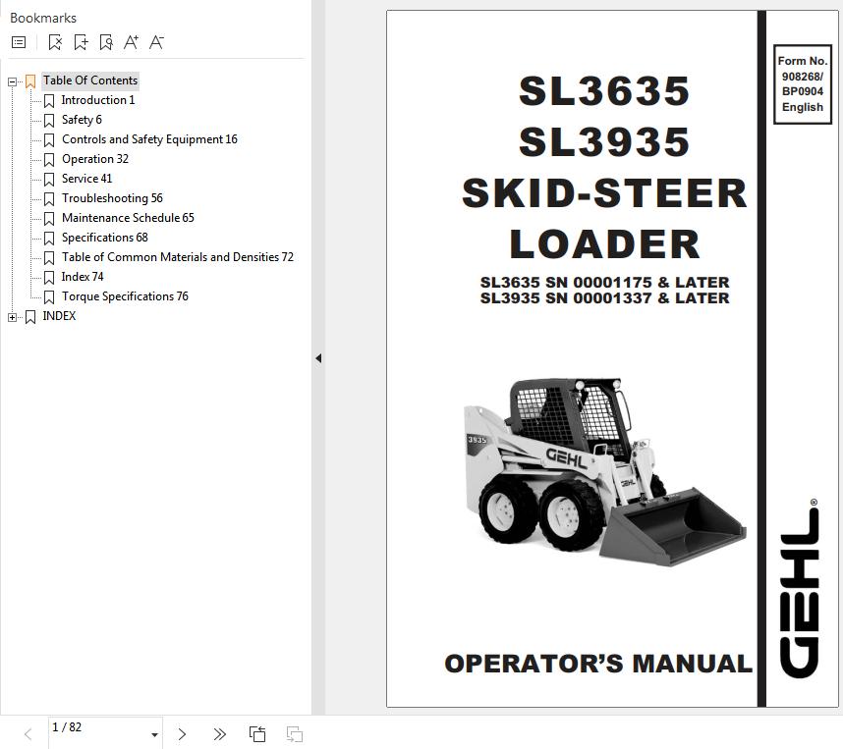Image resolution: width=843 pixels, height=749 pixels.
Task: Open the Safety 6 bookmark
Action: (82, 120)
